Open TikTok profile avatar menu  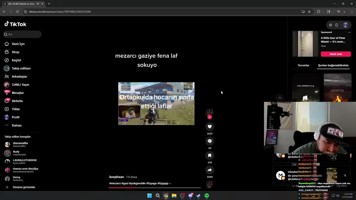tap(345, 25)
